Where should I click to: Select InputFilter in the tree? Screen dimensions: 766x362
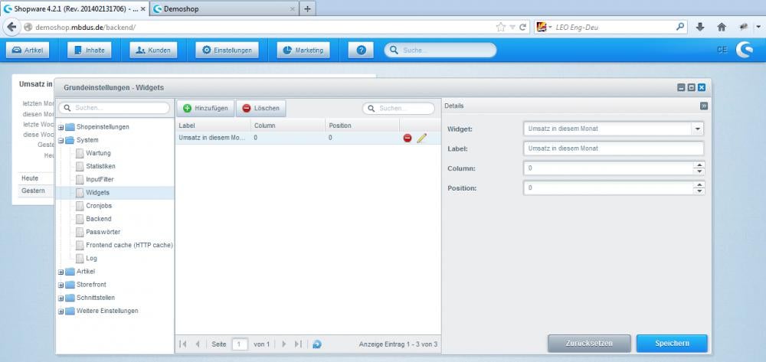(x=100, y=180)
